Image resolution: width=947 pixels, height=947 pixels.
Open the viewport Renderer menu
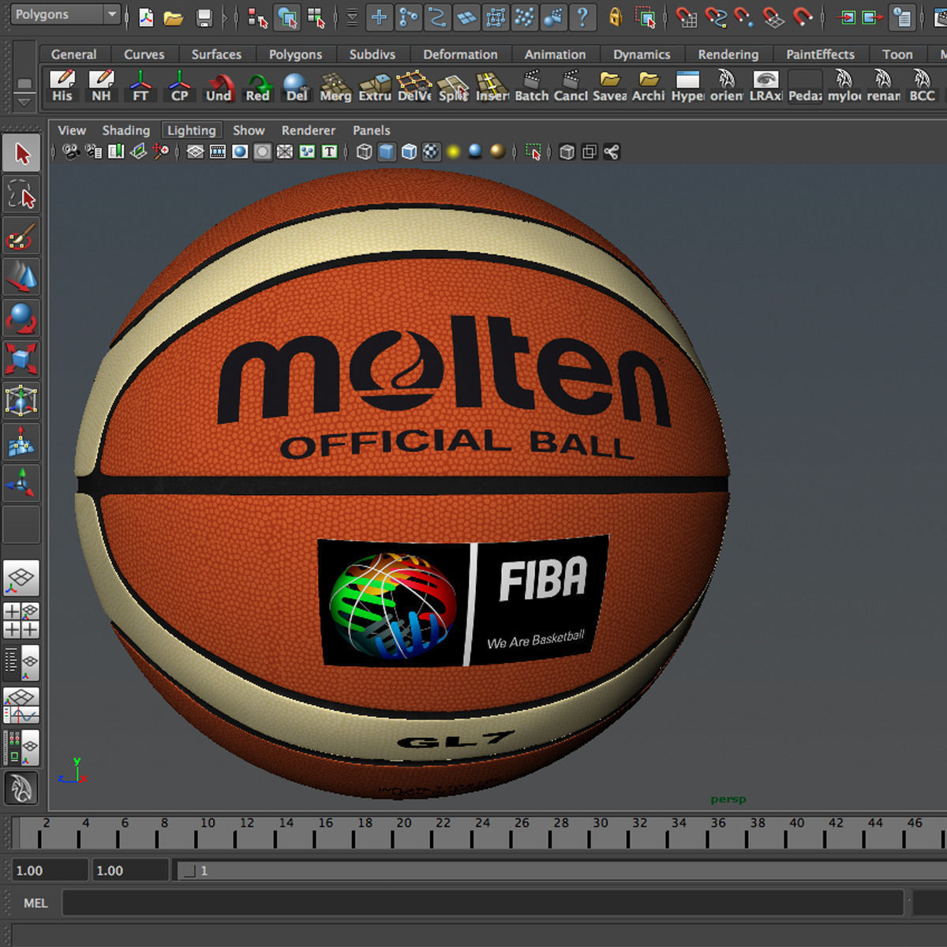309,130
